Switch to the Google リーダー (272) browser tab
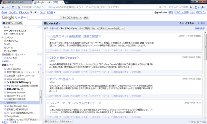This screenshot has width=207, height=124. click(48, 2)
